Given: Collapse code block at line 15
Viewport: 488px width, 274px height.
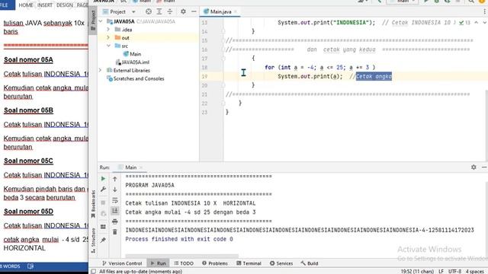Looking at the screenshot, I should 223,40.
